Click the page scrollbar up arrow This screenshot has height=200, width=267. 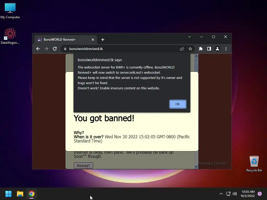coord(196,56)
